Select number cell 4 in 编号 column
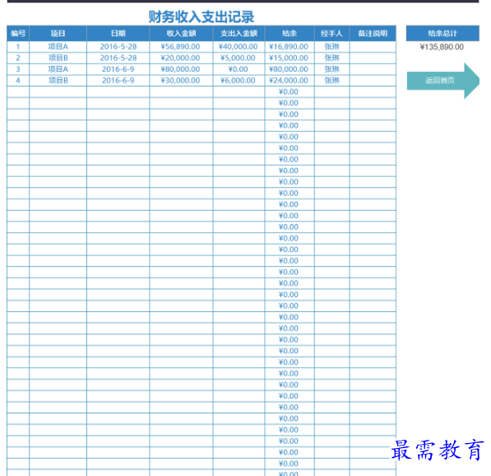This screenshot has height=476, width=491. (18, 81)
